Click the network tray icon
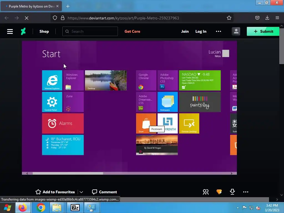Viewport: 284px width, 213px height. click(x=251, y=208)
